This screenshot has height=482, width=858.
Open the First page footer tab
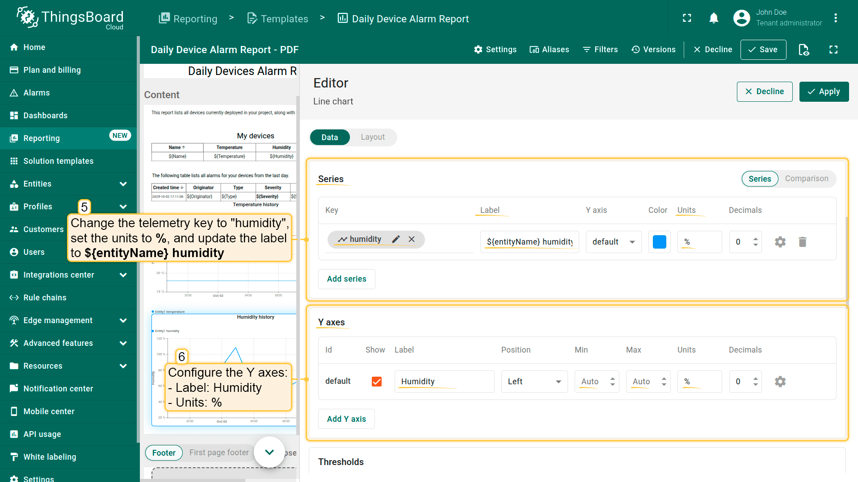coord(219,453)
